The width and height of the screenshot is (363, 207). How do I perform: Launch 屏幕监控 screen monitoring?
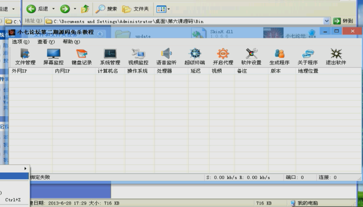click(x=53, y=57)
